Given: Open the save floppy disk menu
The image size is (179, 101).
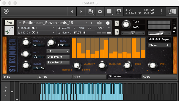Looking at the screenshot, I should (90, 11).
